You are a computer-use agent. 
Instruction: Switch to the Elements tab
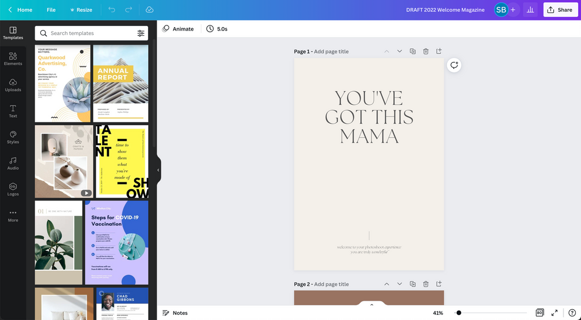(13, 59)
